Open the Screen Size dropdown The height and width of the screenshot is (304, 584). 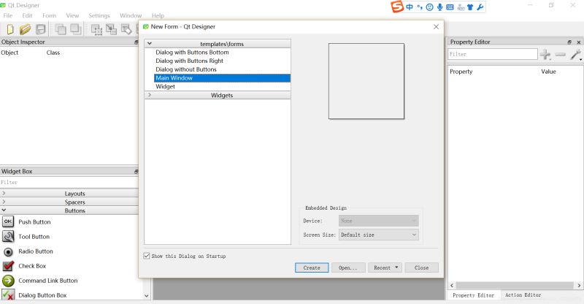(x=378, y=235)
